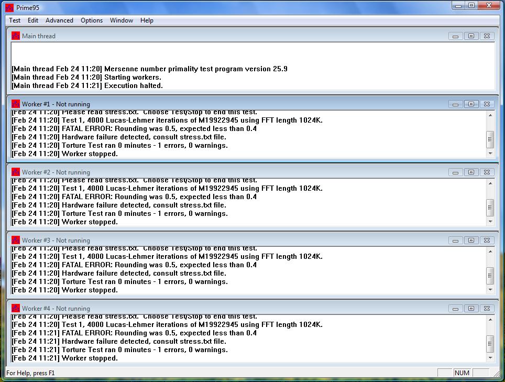Click Worker #1 scrollbar up arrow
This screenshot has width=505, height=382.
pos(490,115)
